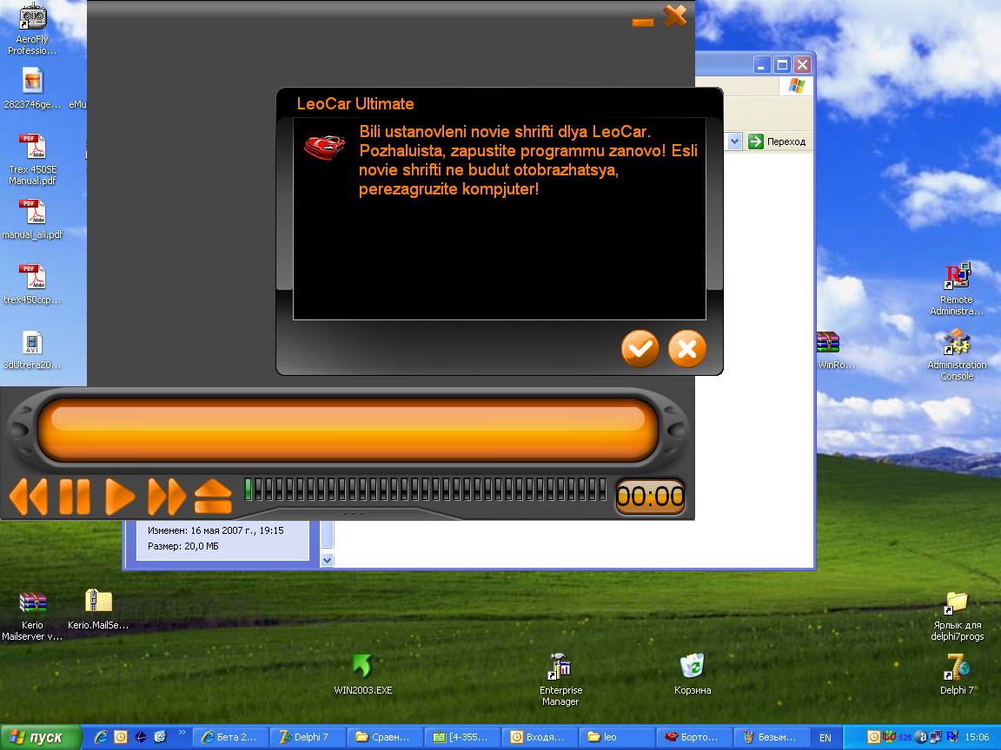Dismiss the LeoCar dialog with the X button
Image resolution: width=1001 pixels, height=750 pixels.
point(687,349)
